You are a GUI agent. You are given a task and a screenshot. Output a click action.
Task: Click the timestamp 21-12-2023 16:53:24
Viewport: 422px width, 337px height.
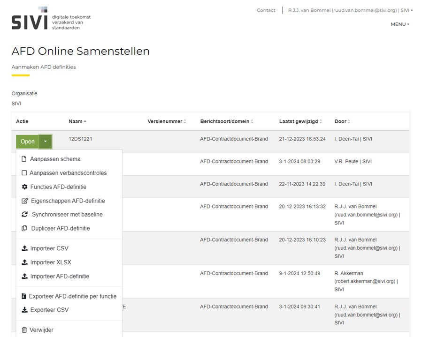[x=302, y=139]
